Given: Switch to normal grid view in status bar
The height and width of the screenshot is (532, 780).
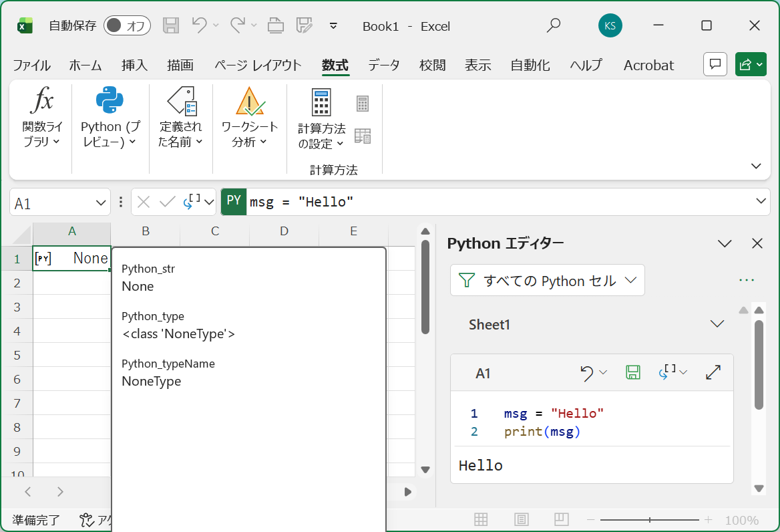Looking at the screenshot, I should pyautogui.click(x=481, y=520).
